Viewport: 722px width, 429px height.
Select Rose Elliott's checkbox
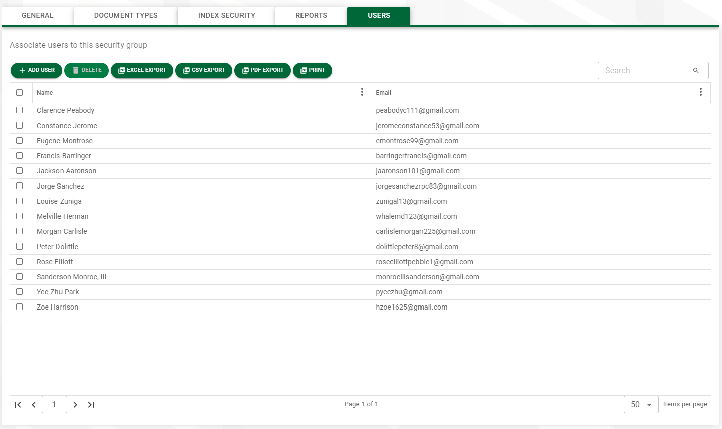point(20,261)
